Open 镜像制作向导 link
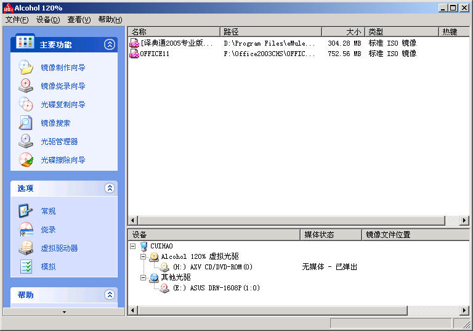473x331 pixels. [x=63, y=67]
